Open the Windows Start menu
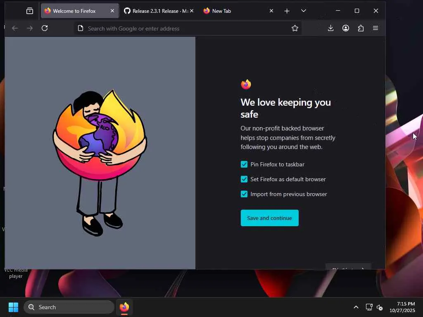Image resolution: width=423 pixels, height=317 pixels. pyautogui.click(x=13, y=307)
